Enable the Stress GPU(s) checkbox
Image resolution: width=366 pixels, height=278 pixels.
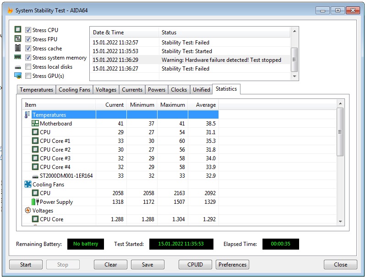coord(28,76)
